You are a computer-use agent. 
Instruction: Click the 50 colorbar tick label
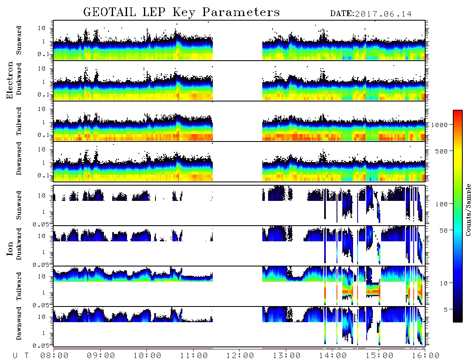[443, 231]
